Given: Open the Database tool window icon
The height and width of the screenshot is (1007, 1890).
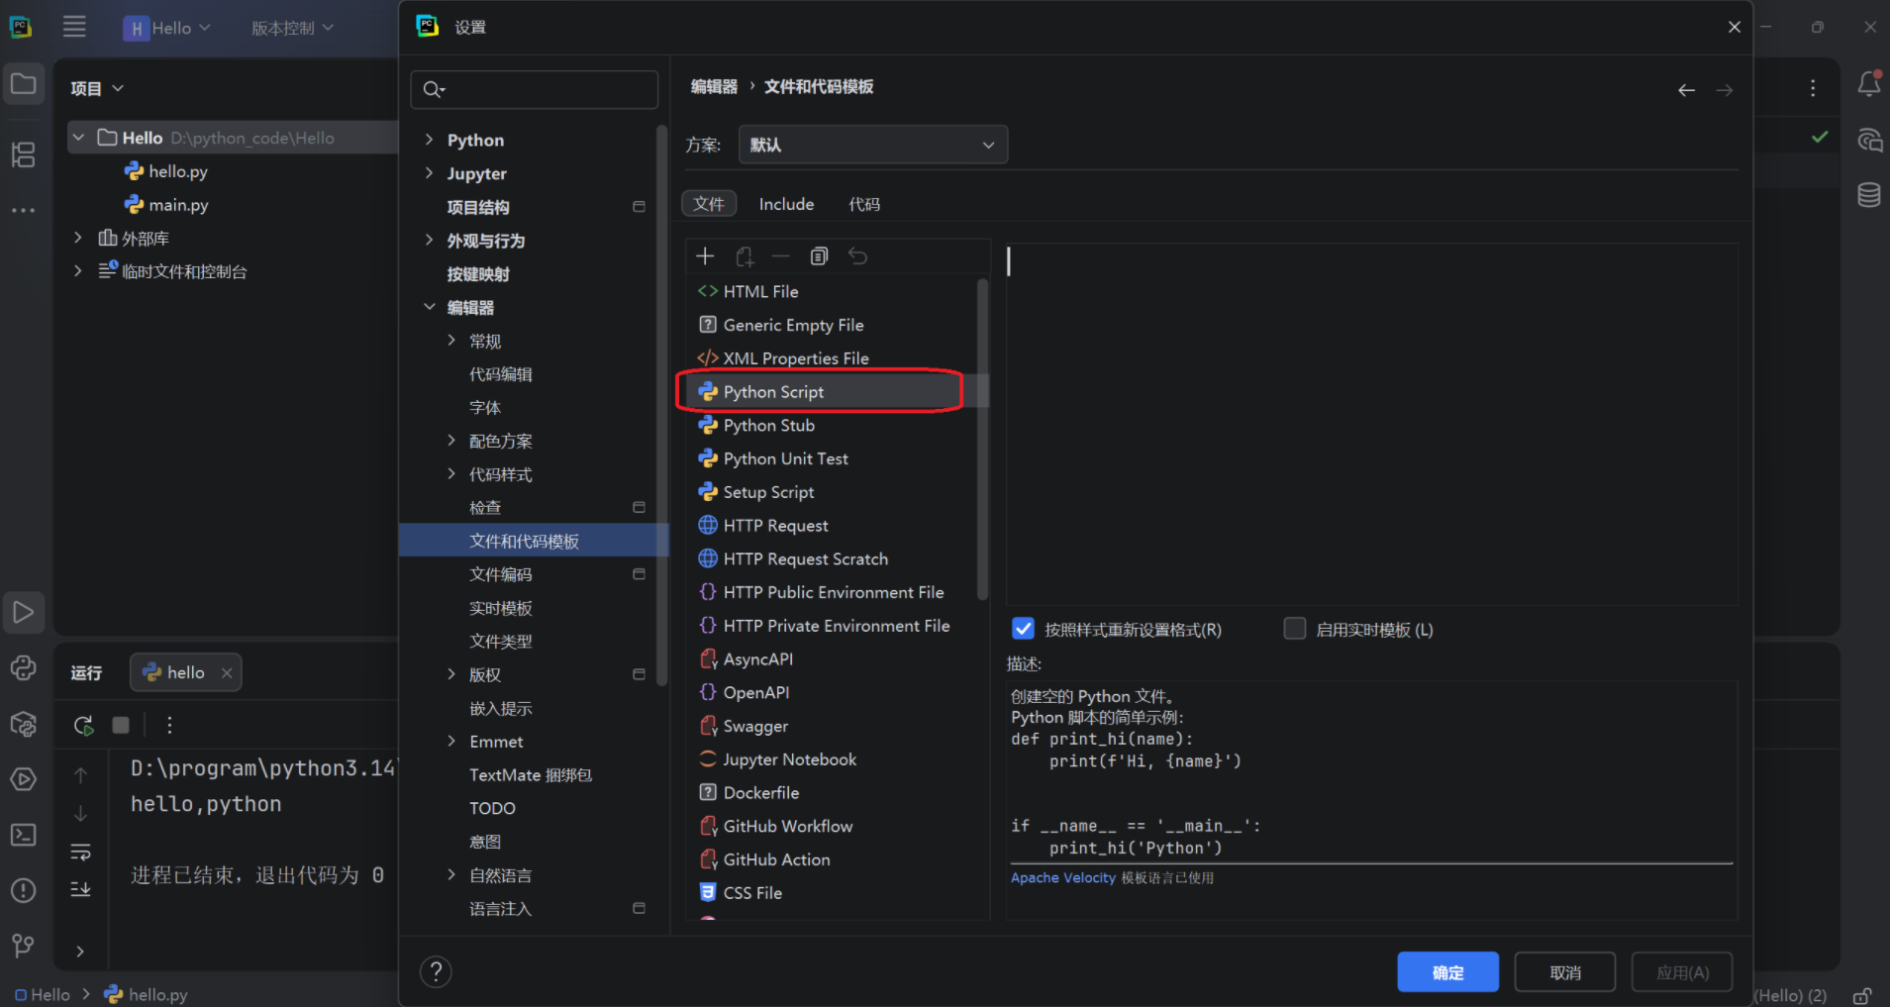Looking at the screenshot, I should tap(1869, 195).
